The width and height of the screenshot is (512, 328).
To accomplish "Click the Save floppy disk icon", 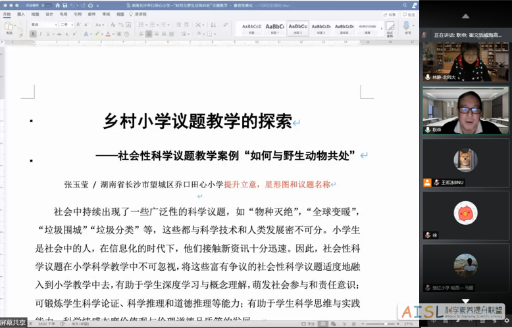I will 65,5.
